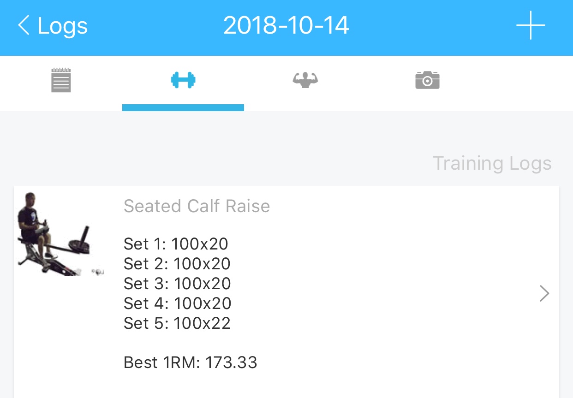573x398 pixels.
Task: Tap the blue header bar
Action: tap(415, 28)
